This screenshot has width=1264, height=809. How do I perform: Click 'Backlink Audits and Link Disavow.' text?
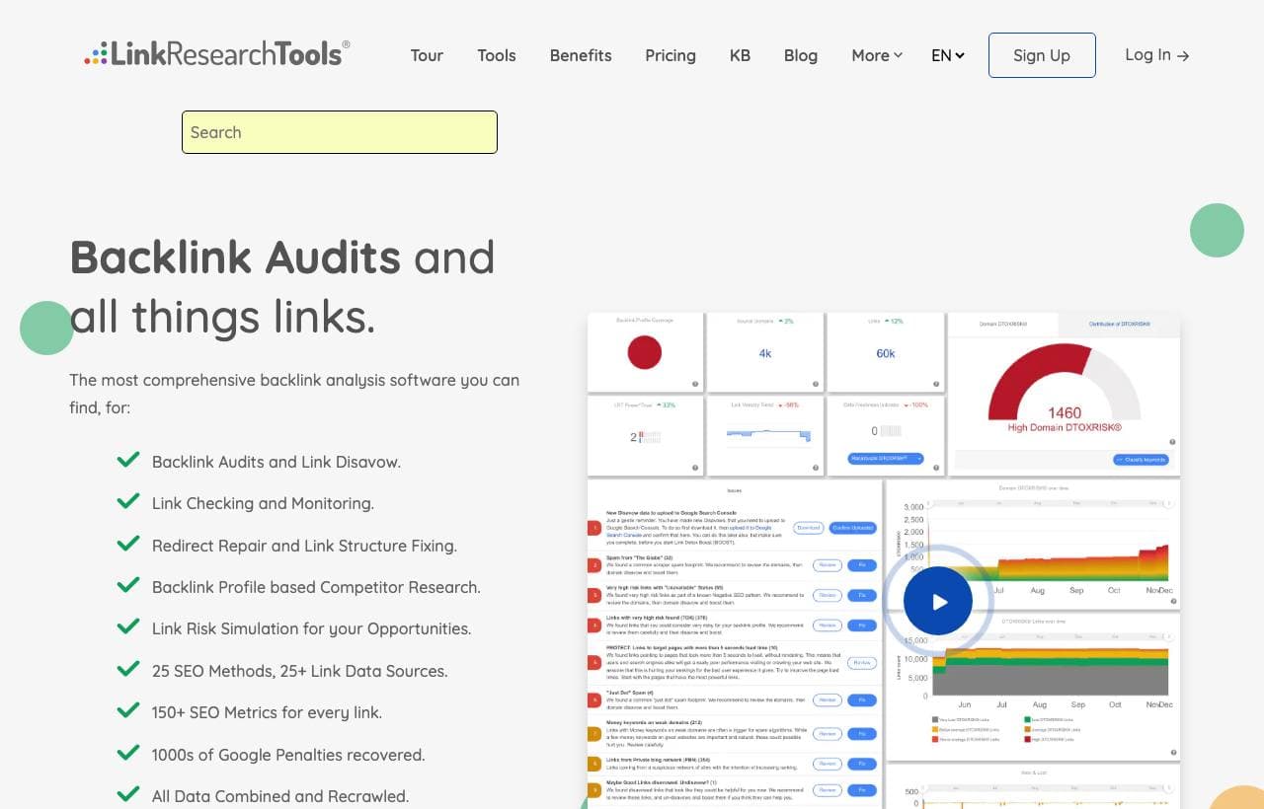(276, 462)
